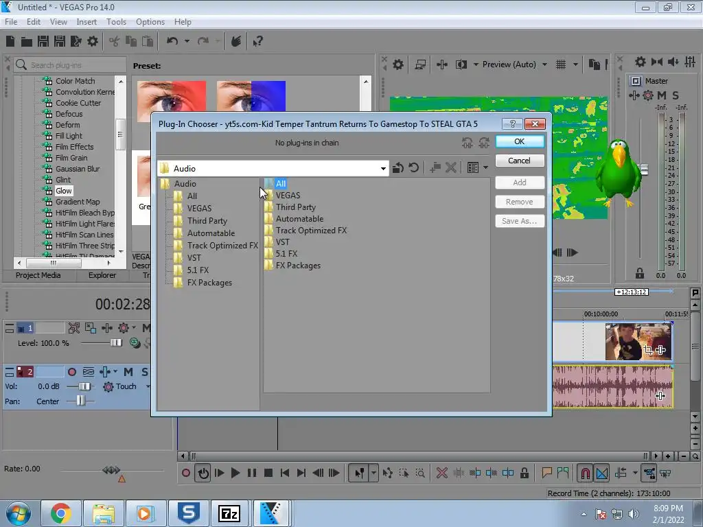Image resolution: width=703 pixels, height=527 pixels.
Task: Open the Undo history dropdown arrow
Action: (187, 41)
